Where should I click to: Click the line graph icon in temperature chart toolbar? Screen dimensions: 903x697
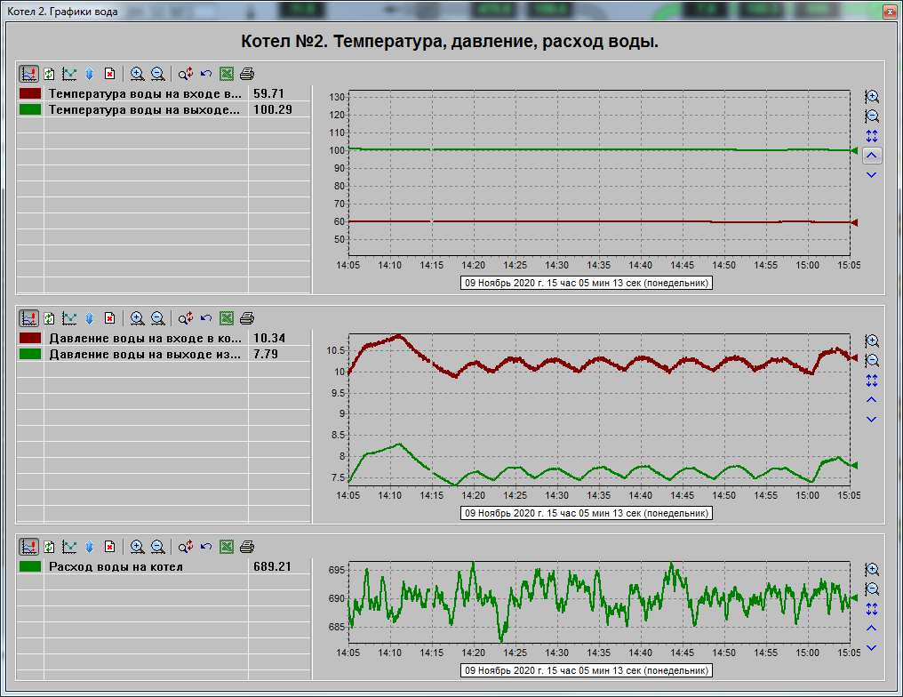pos(69,74)
